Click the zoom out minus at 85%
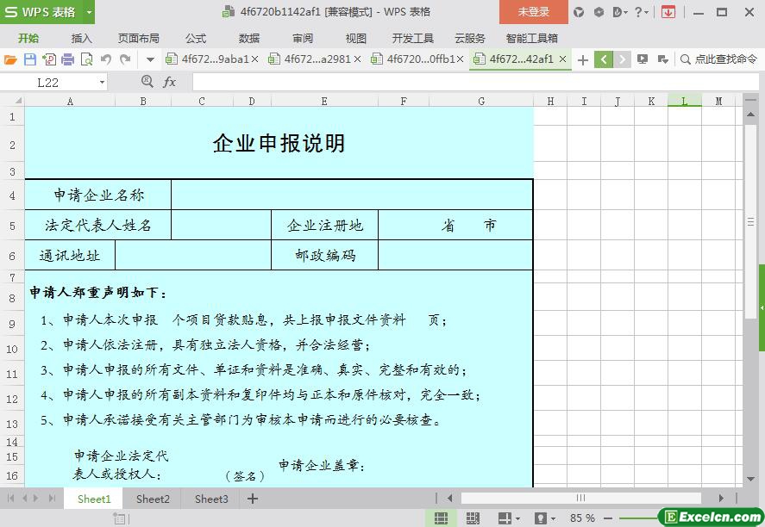This screenshot has height=527, width=765. (x=610, y=518)
